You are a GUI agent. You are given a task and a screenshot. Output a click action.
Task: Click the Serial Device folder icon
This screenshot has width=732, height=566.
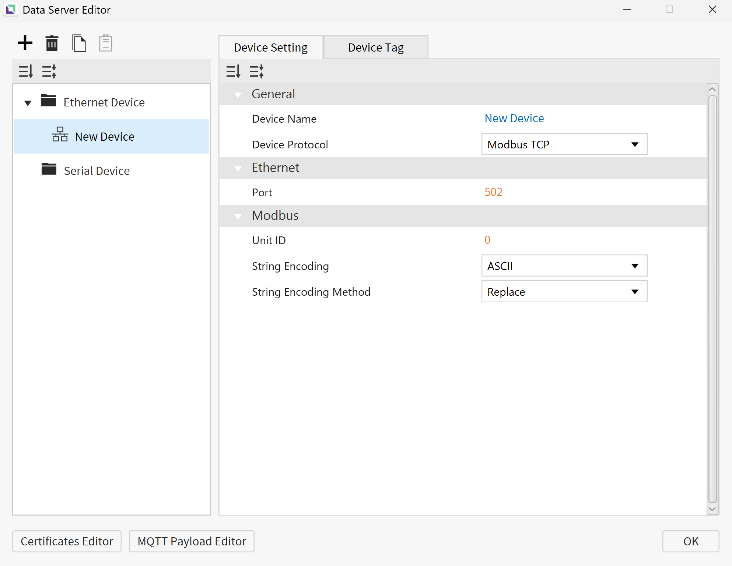[49, 169]
